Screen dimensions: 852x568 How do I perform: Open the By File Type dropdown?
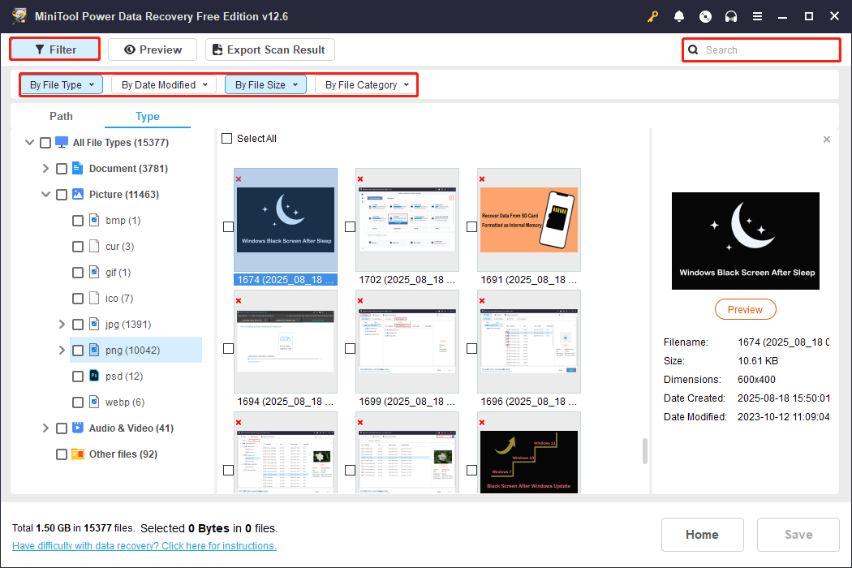tap(61, 84)
